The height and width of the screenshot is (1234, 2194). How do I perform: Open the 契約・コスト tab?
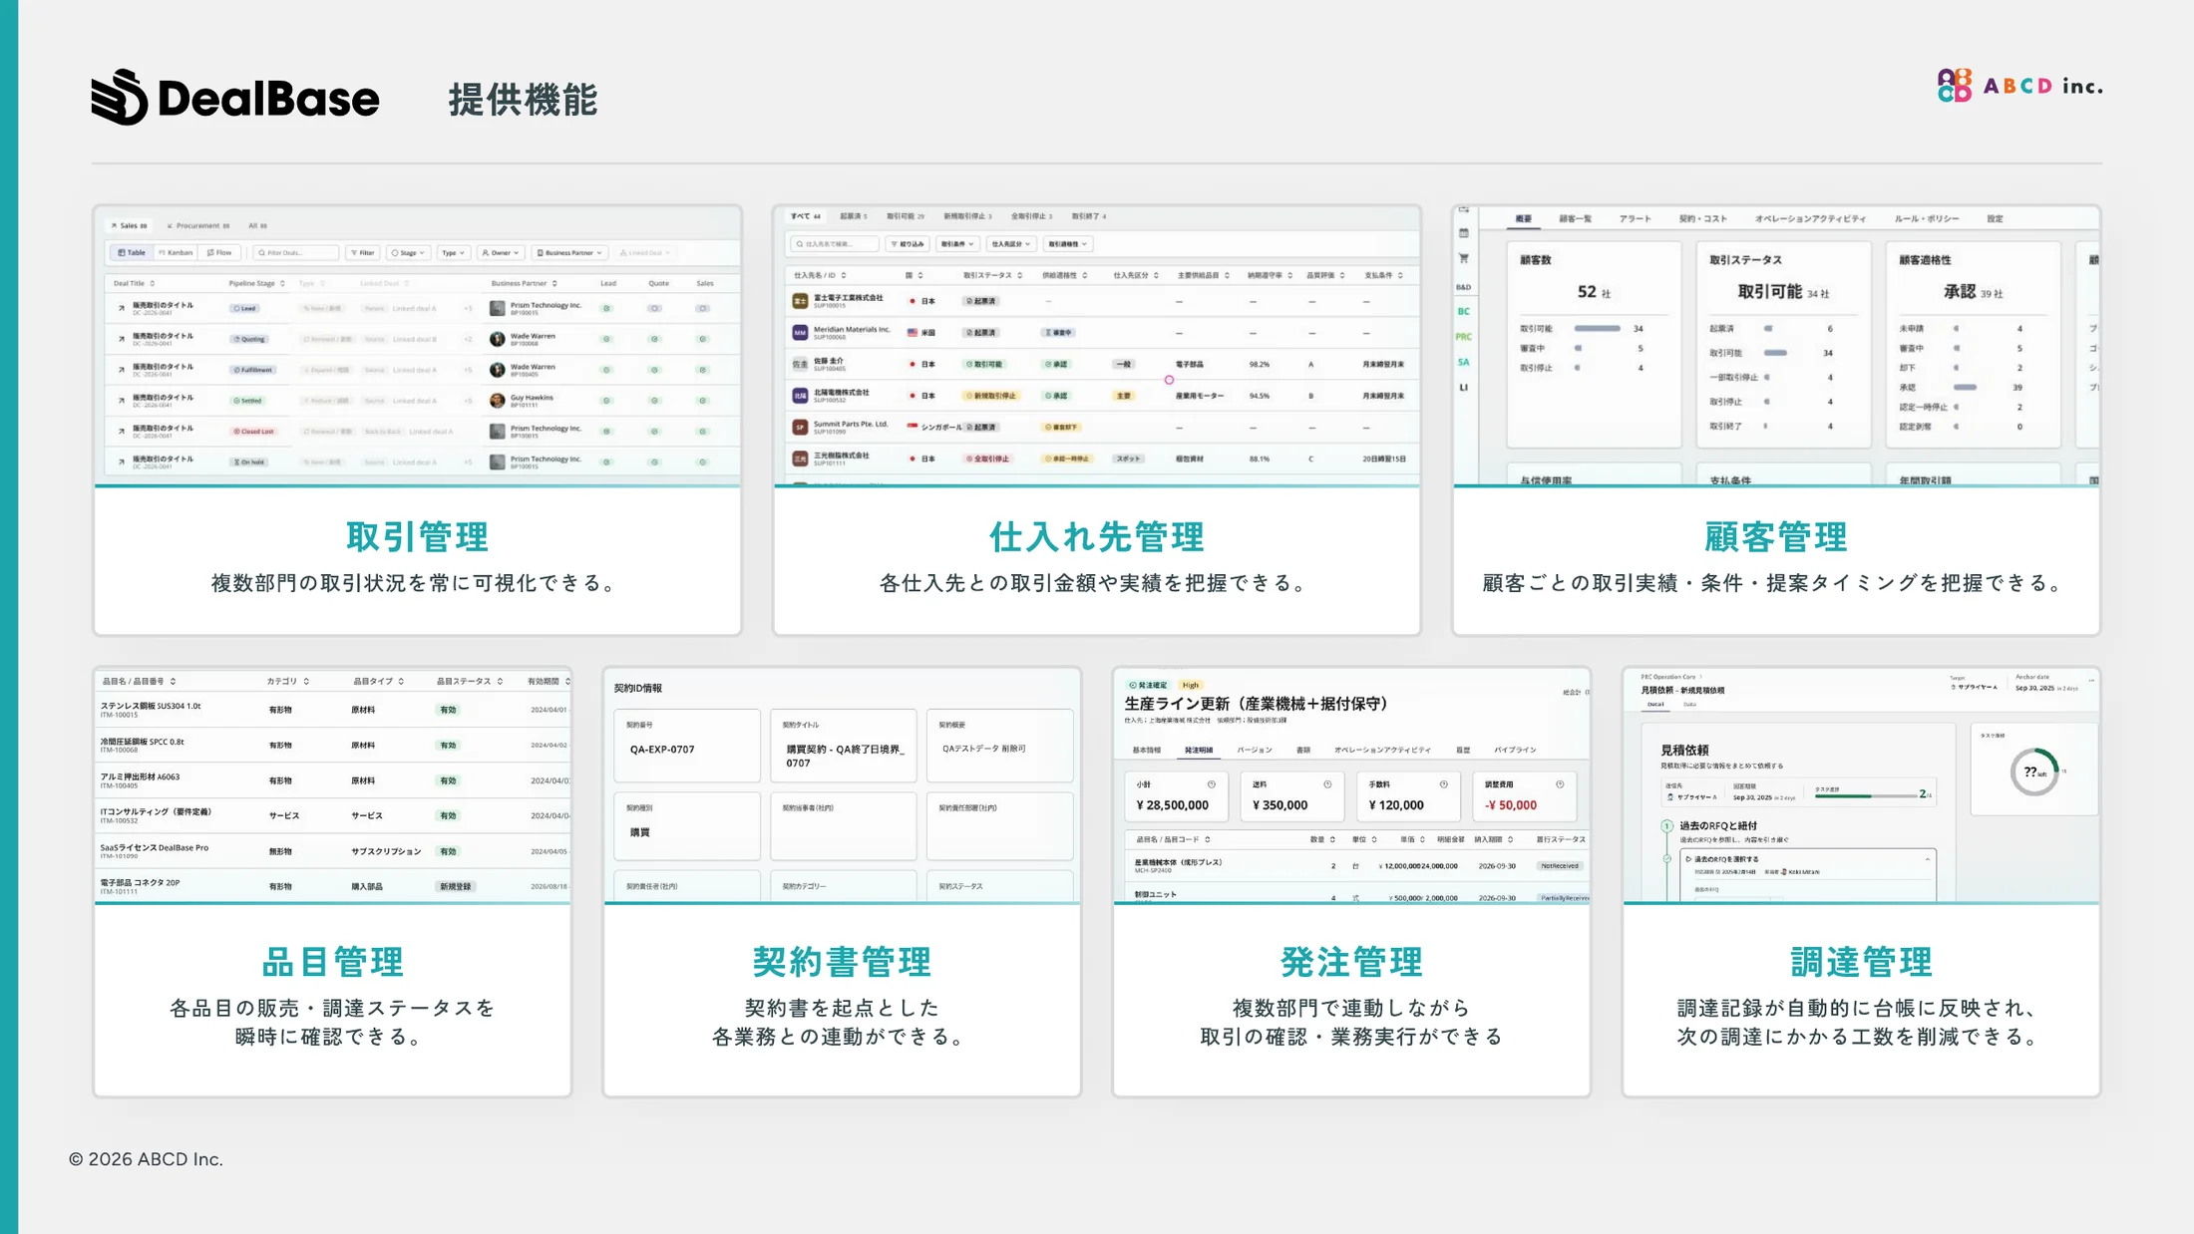(x=1702, y=218)
